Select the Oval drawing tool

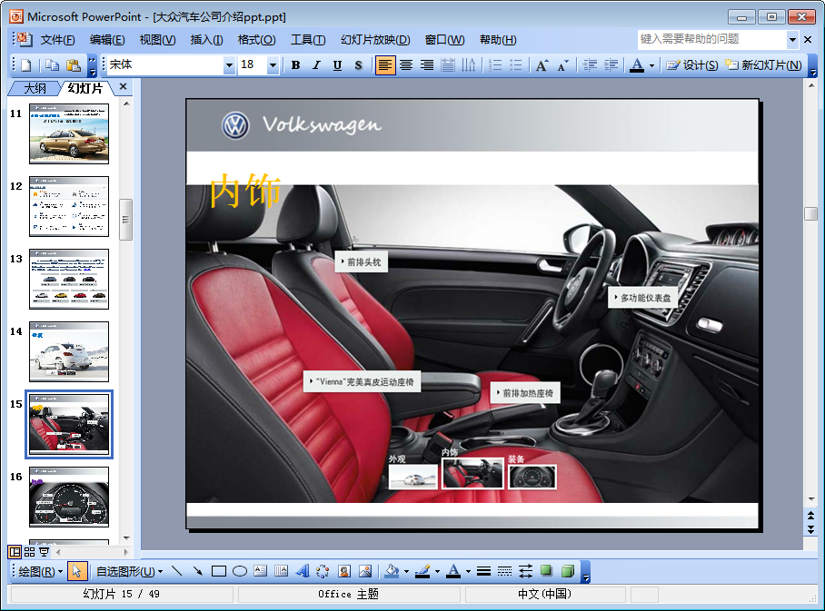240,571
